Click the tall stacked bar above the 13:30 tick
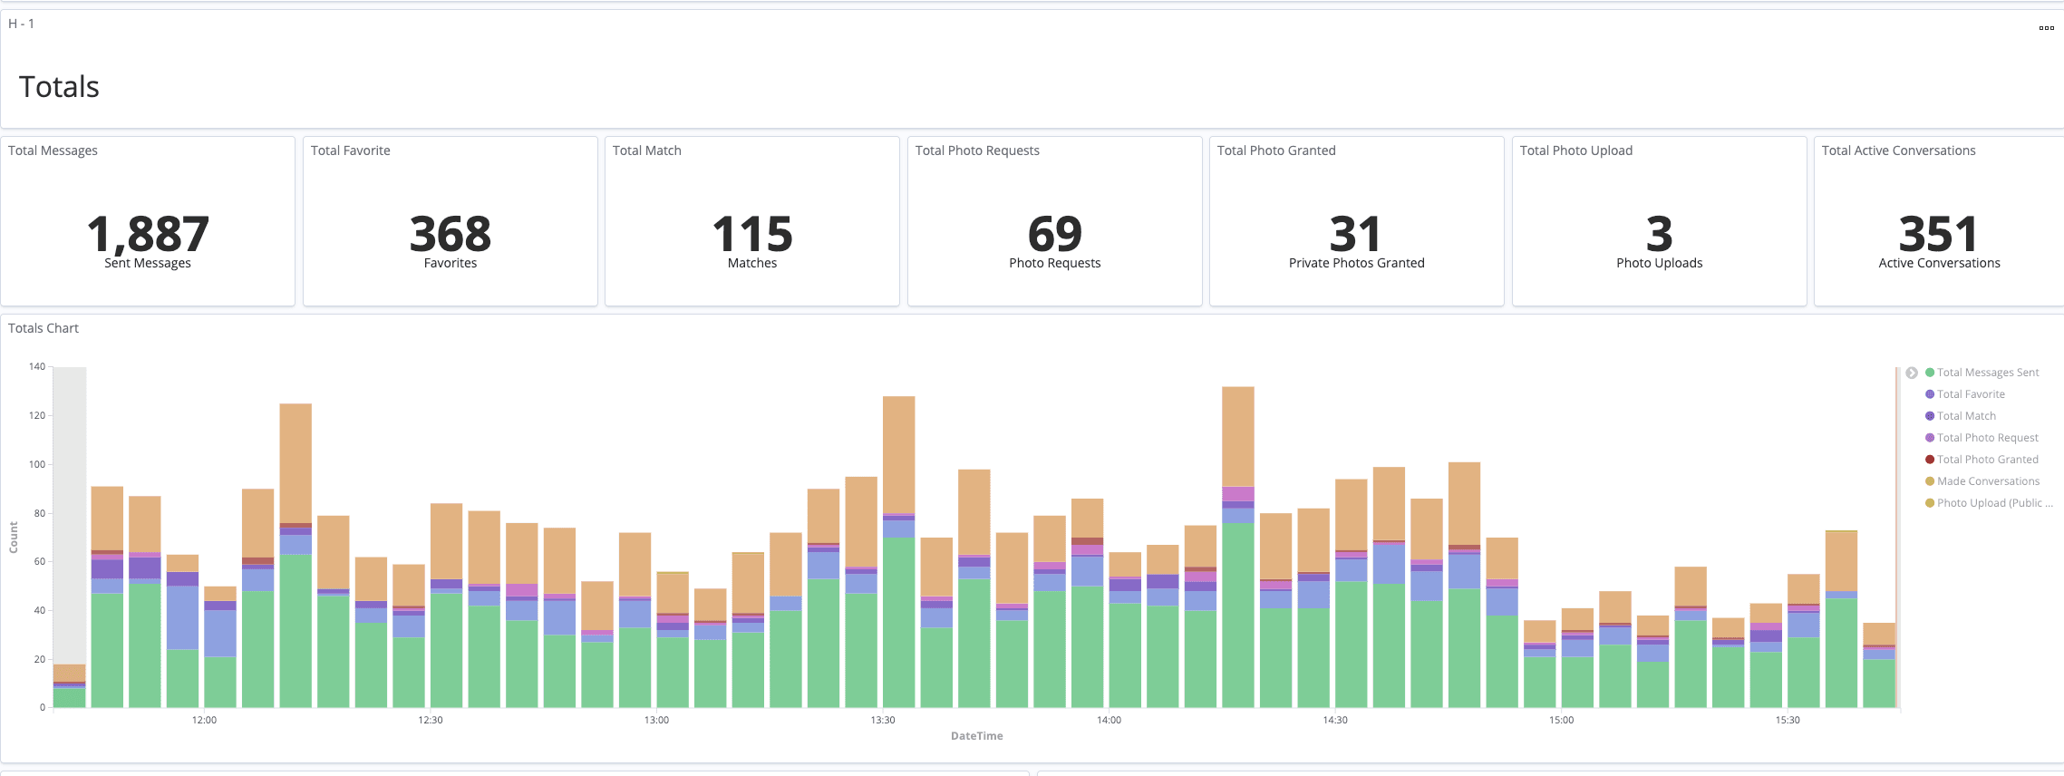2064x776 pixels. (898, 551)
